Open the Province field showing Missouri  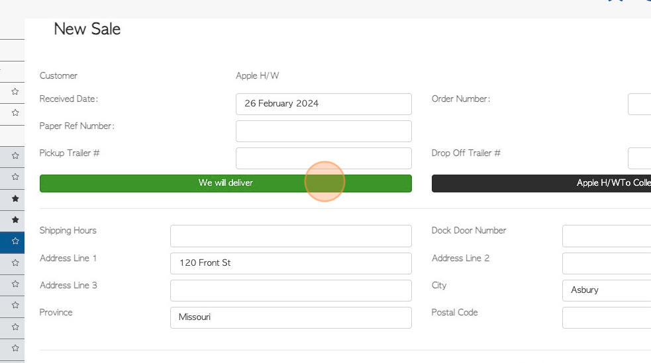[x=291, y=317]
